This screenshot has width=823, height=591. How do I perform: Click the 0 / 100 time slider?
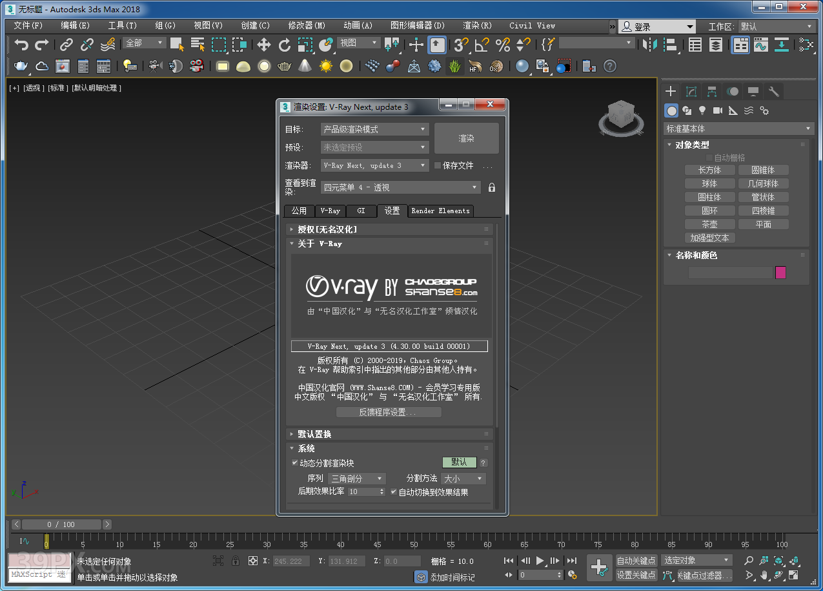pos(61,524)
